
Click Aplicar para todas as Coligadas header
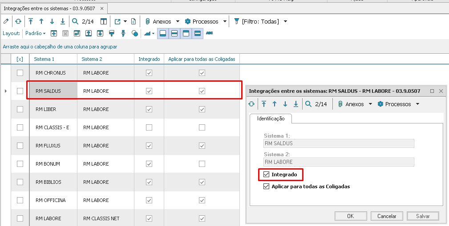(x=202, y=59)
